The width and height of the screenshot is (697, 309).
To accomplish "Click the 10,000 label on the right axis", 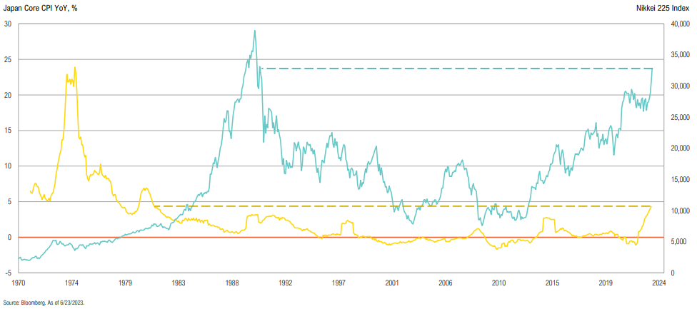I will [x=677, y=211].
